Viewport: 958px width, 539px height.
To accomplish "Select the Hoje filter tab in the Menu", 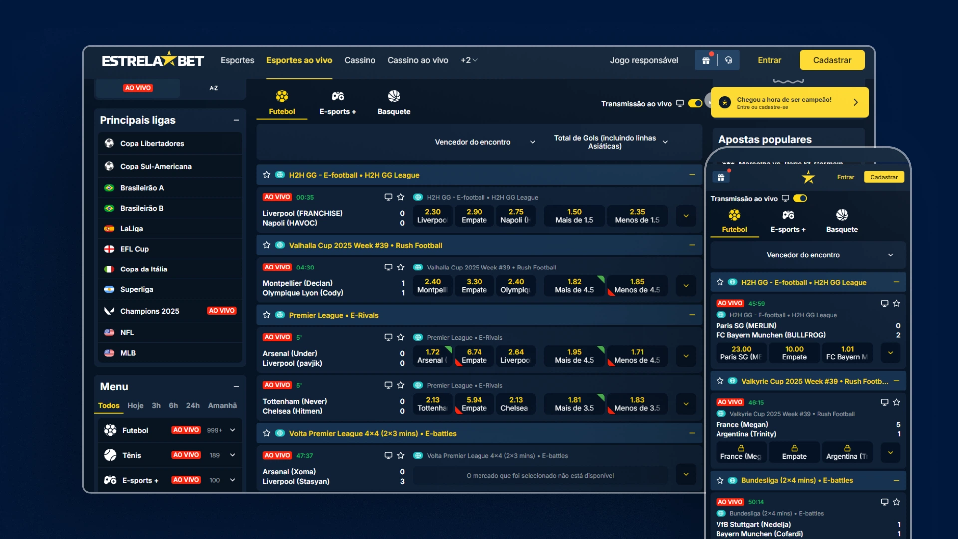I will 135,405.
